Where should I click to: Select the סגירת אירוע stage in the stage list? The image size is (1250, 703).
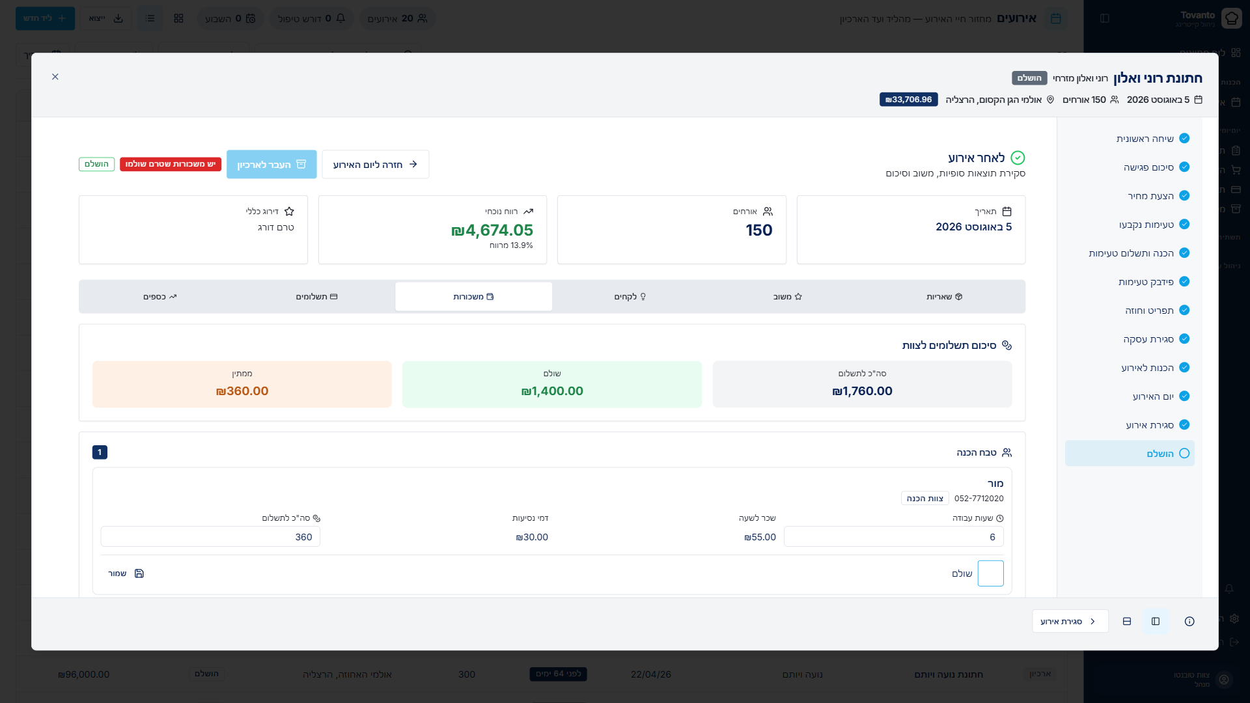tap(1130, 425)
